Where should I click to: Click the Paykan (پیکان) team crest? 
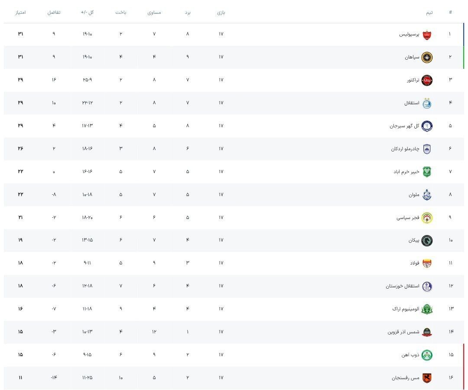(427, 240)
